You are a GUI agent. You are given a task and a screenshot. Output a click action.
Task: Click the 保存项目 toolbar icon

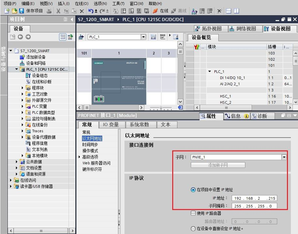pyautogui.click(x=21, y=10)
